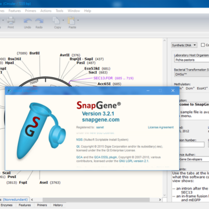
Task: Select the Eco53kI enzyme label
Action: point(92,69)
